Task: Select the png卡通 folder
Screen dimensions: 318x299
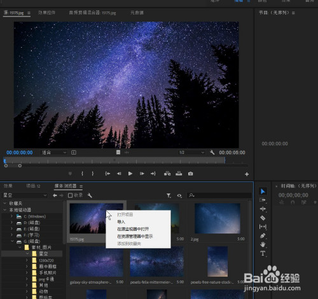Action: (46, 279)
